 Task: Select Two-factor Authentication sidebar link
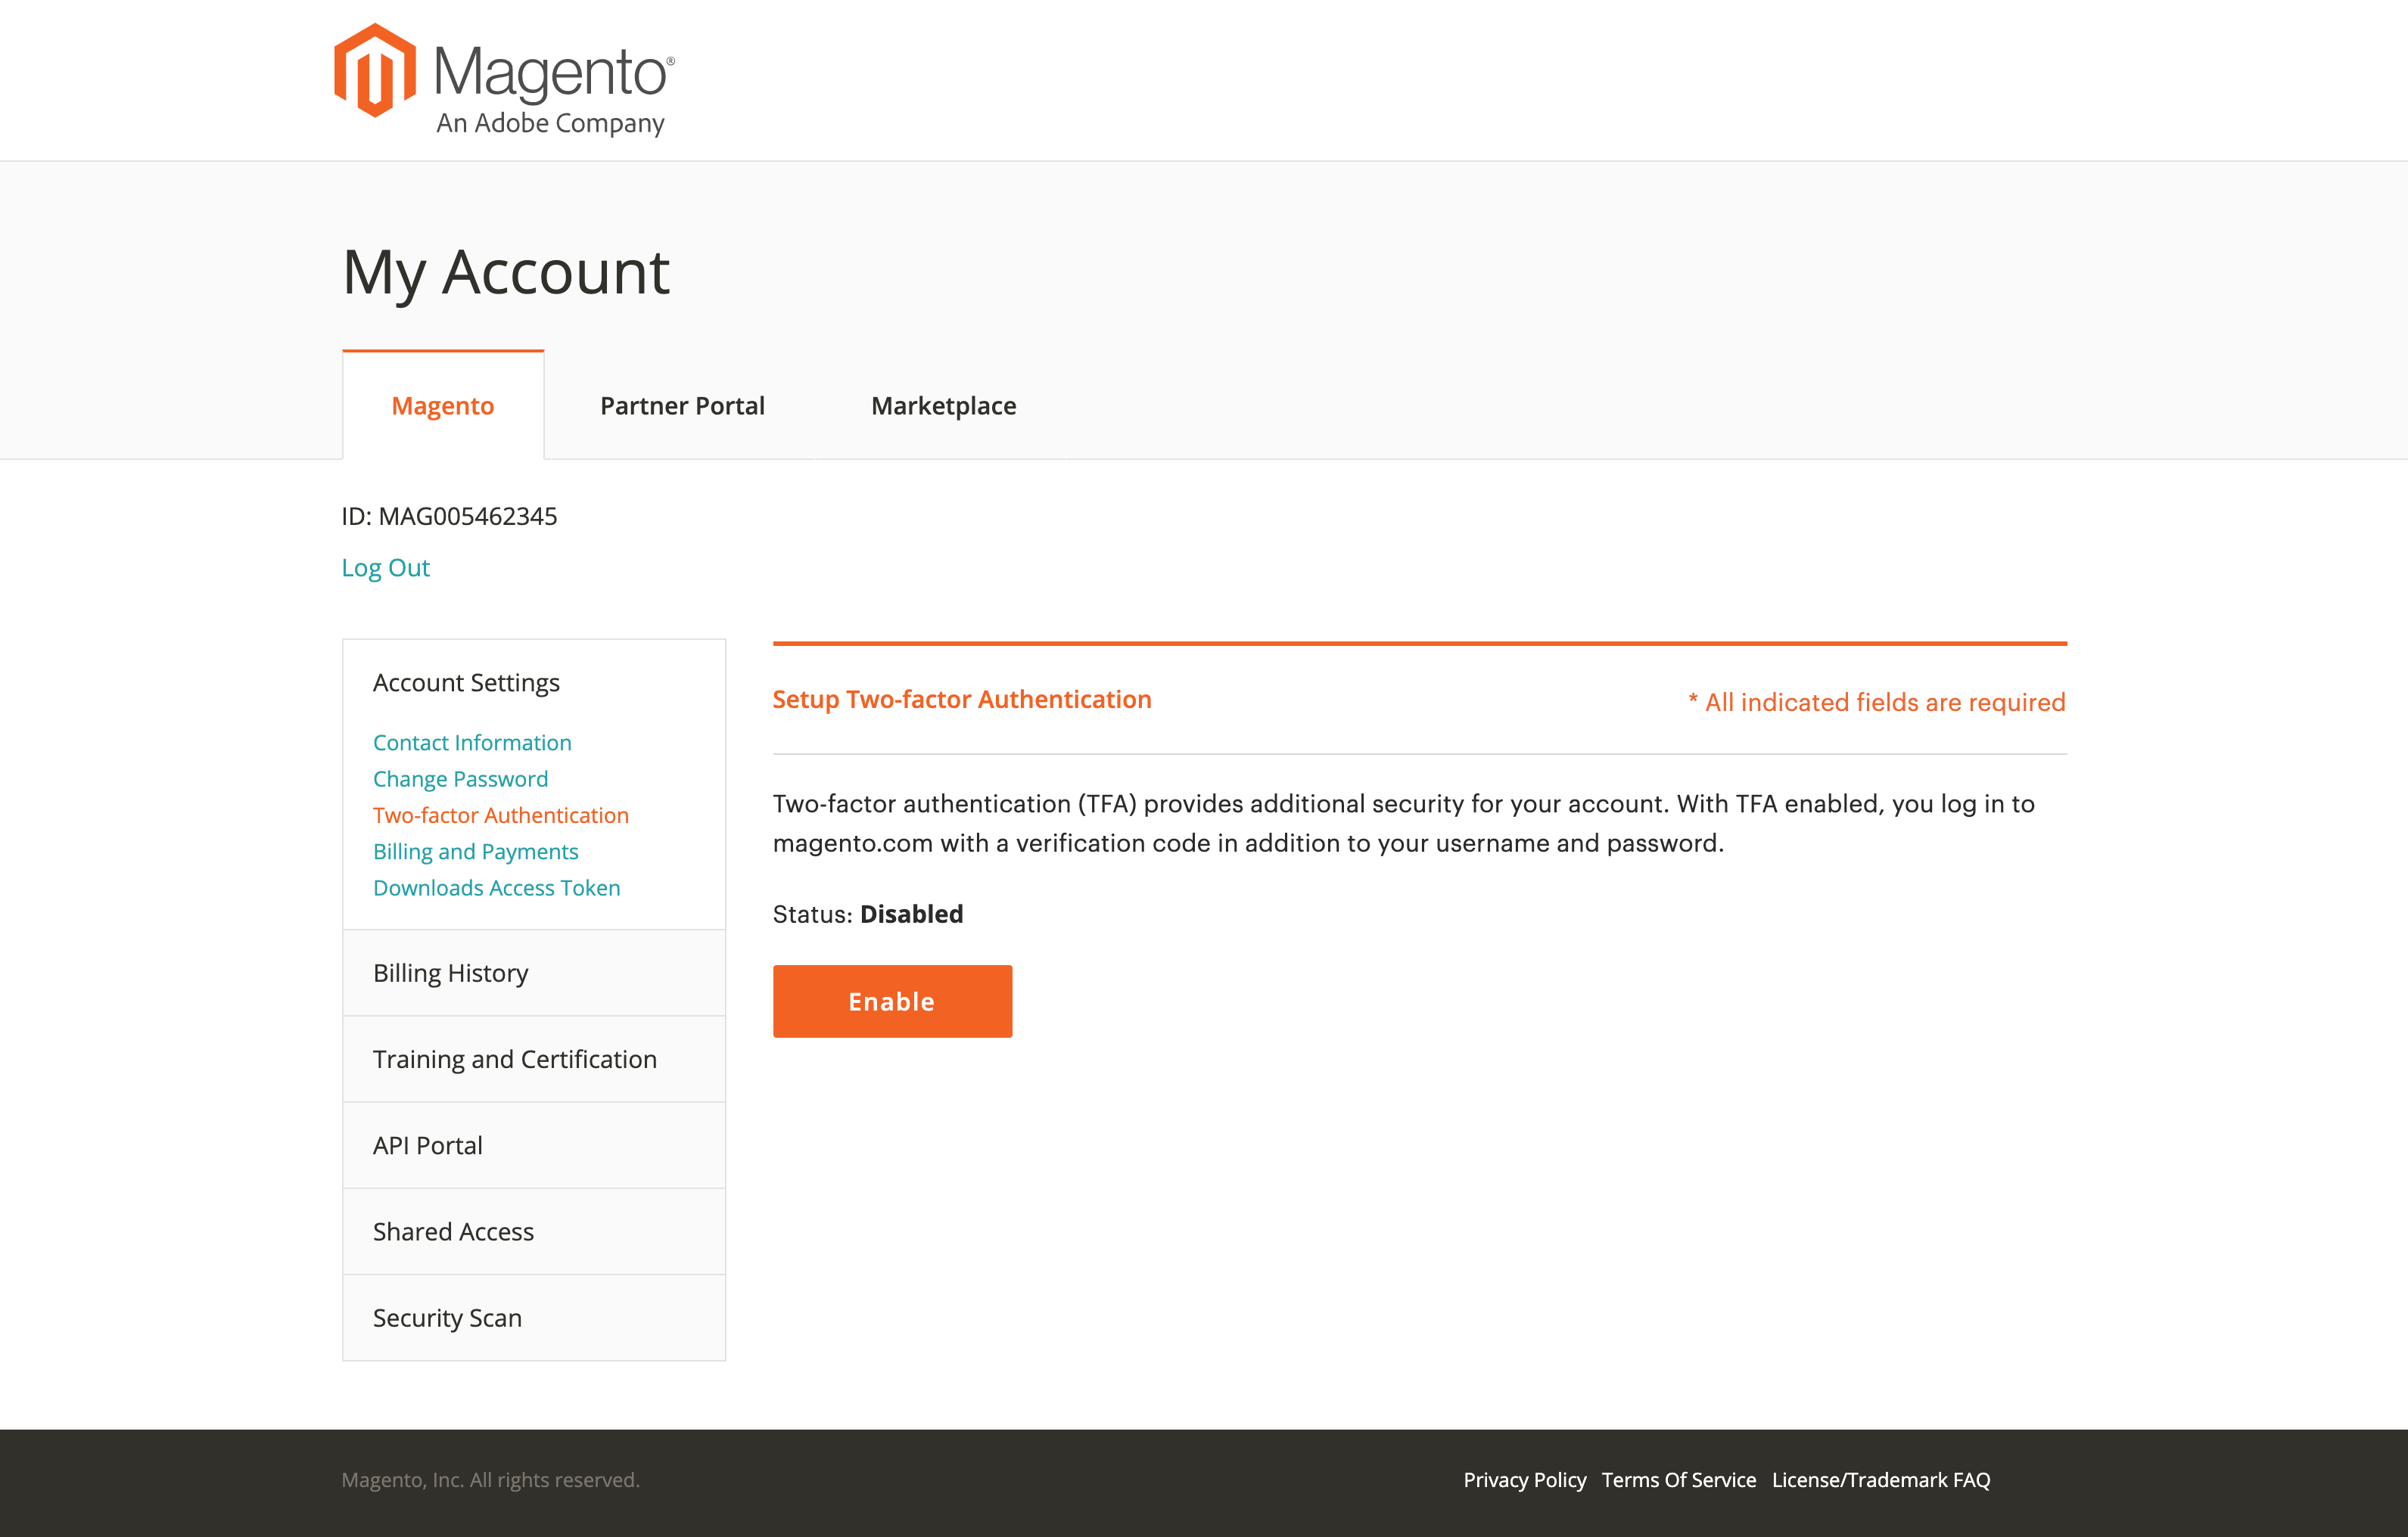pos(501,815)
